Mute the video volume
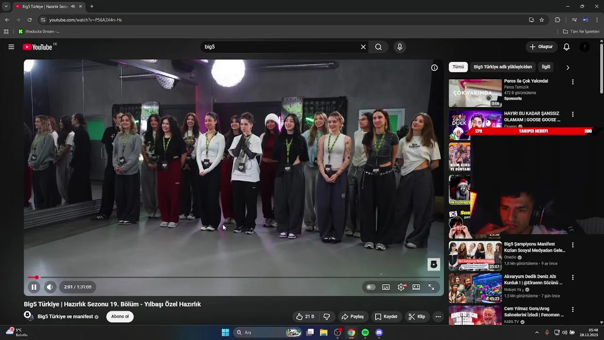Viewport: 604px width, 340px height. (50, 287)
